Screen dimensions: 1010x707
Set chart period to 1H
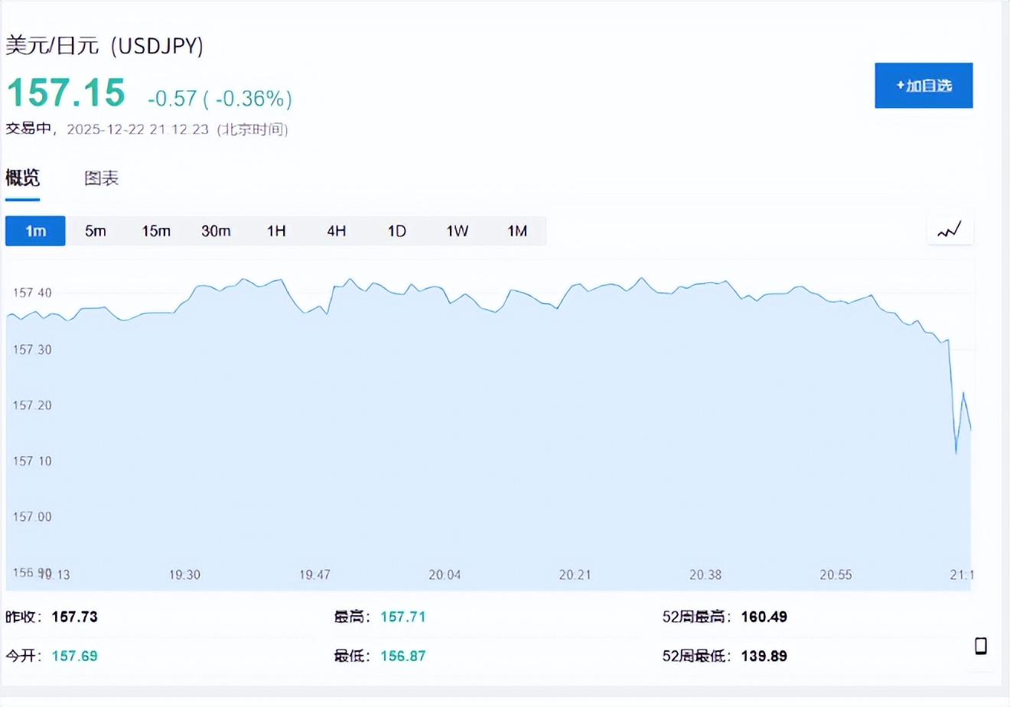(x=276, y=231)
